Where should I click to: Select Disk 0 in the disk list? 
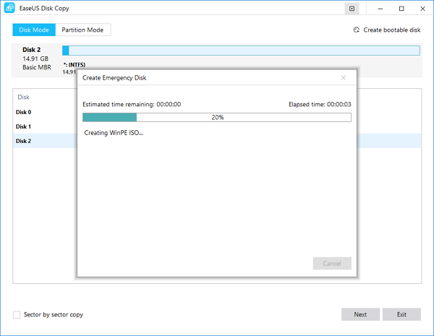[x=24, y=112]
